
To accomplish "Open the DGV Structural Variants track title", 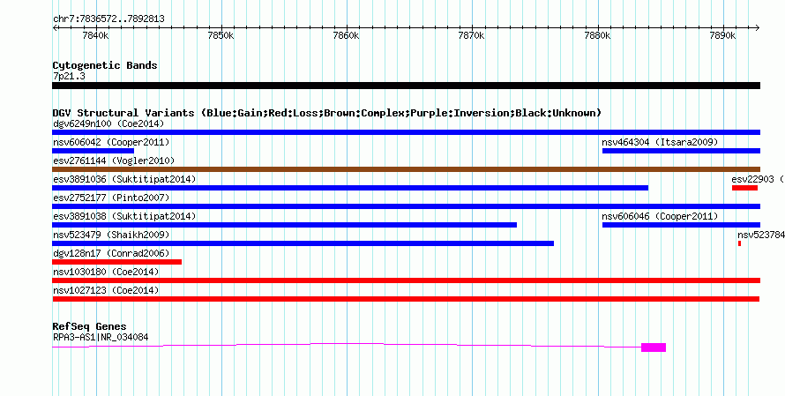I will 326,113.
